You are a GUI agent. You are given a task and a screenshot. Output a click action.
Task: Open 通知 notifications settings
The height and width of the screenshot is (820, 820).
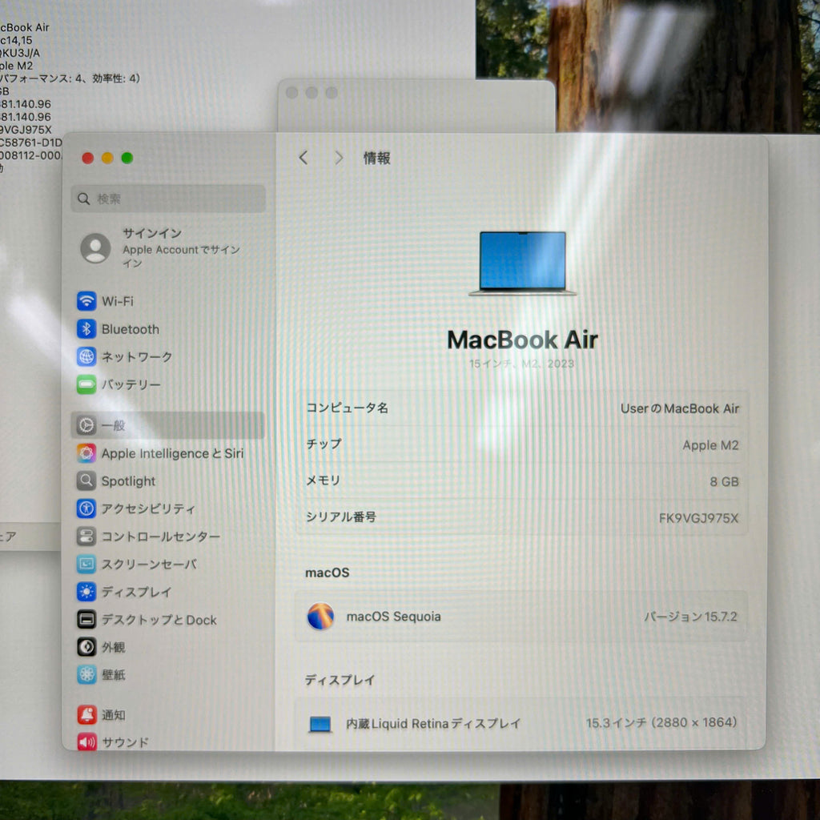click(113, 715)
